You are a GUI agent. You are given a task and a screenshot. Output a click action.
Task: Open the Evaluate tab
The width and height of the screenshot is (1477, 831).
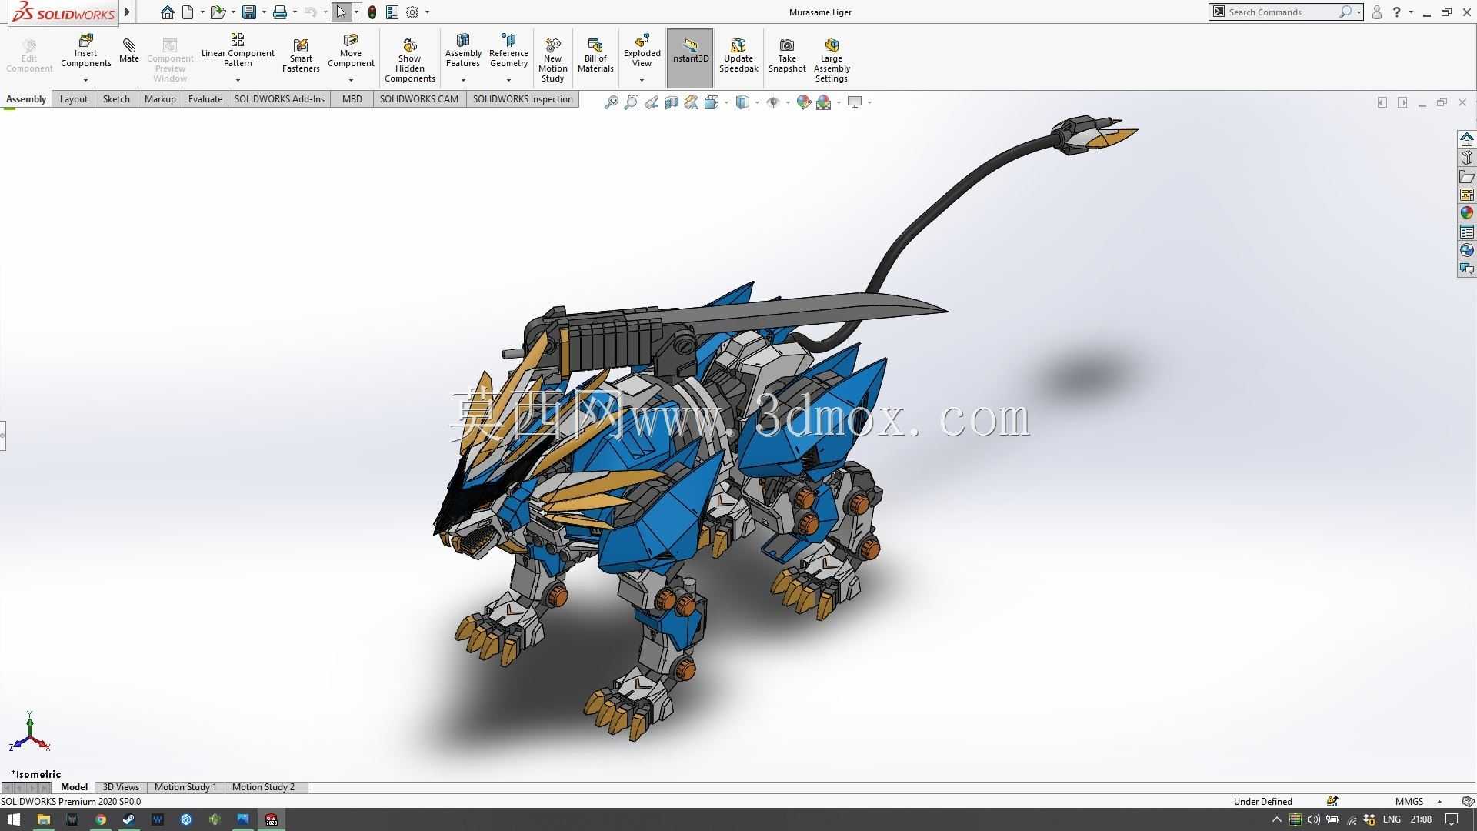[x=205, y=99]
